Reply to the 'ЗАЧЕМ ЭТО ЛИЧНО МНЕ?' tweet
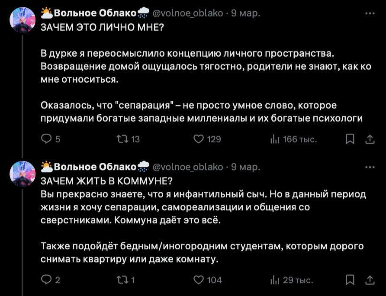The image size is (386, 296). coord(46,139)
